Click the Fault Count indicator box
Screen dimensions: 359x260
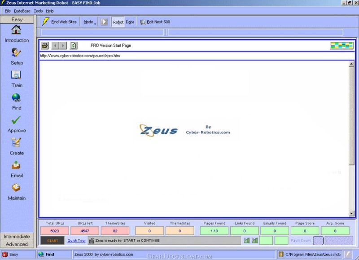(318, 241)
